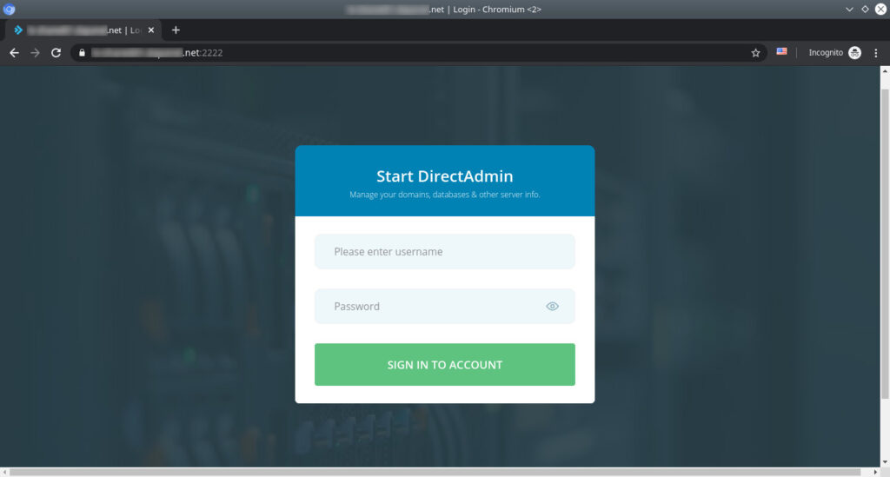Focus the username input field

pyautogui.click(x=444, y=251)
